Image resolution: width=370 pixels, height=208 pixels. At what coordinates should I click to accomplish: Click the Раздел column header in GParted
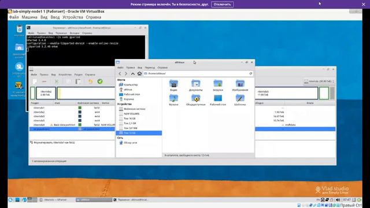click(x=35, y=103)
